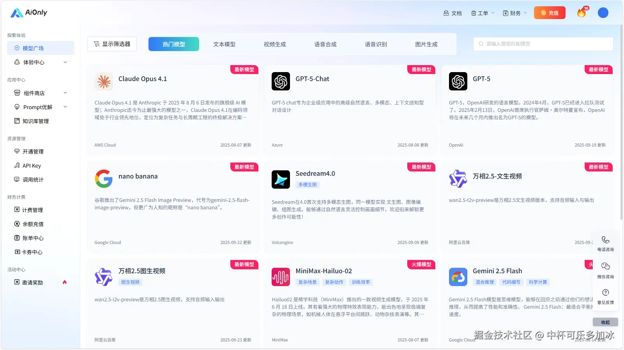The height and width of the screenshot is (350, 624).
Task: Switch to the 视频生成 tab
Action: tap(275, 44)
